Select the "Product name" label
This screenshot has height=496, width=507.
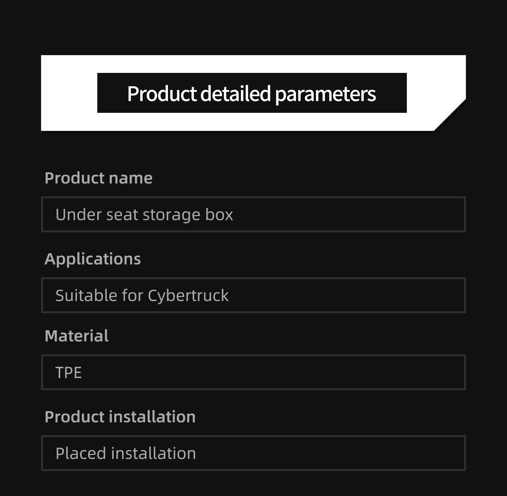click(x=99, y=178)
